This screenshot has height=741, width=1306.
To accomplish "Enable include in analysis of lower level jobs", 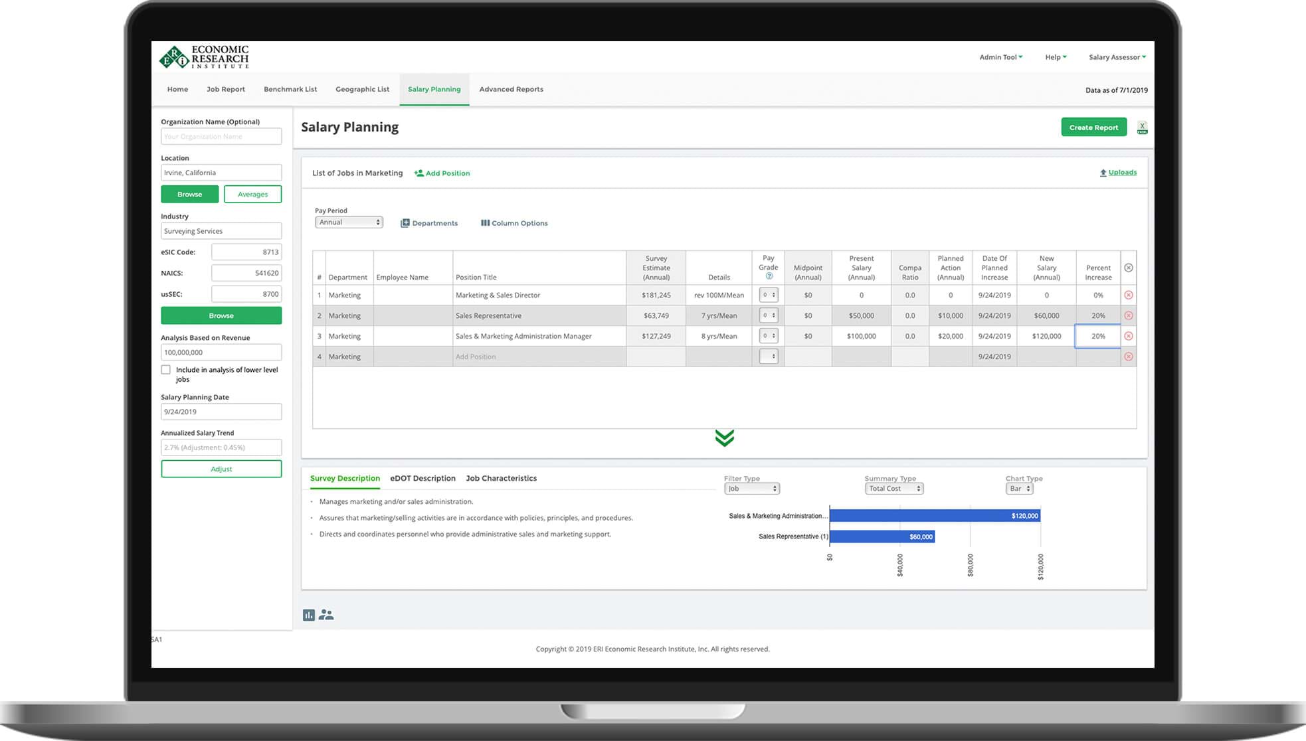I will coord(165,369).
